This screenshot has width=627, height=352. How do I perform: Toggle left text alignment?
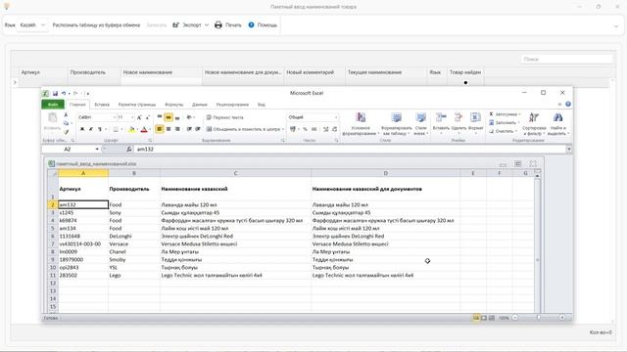(160, 129)
